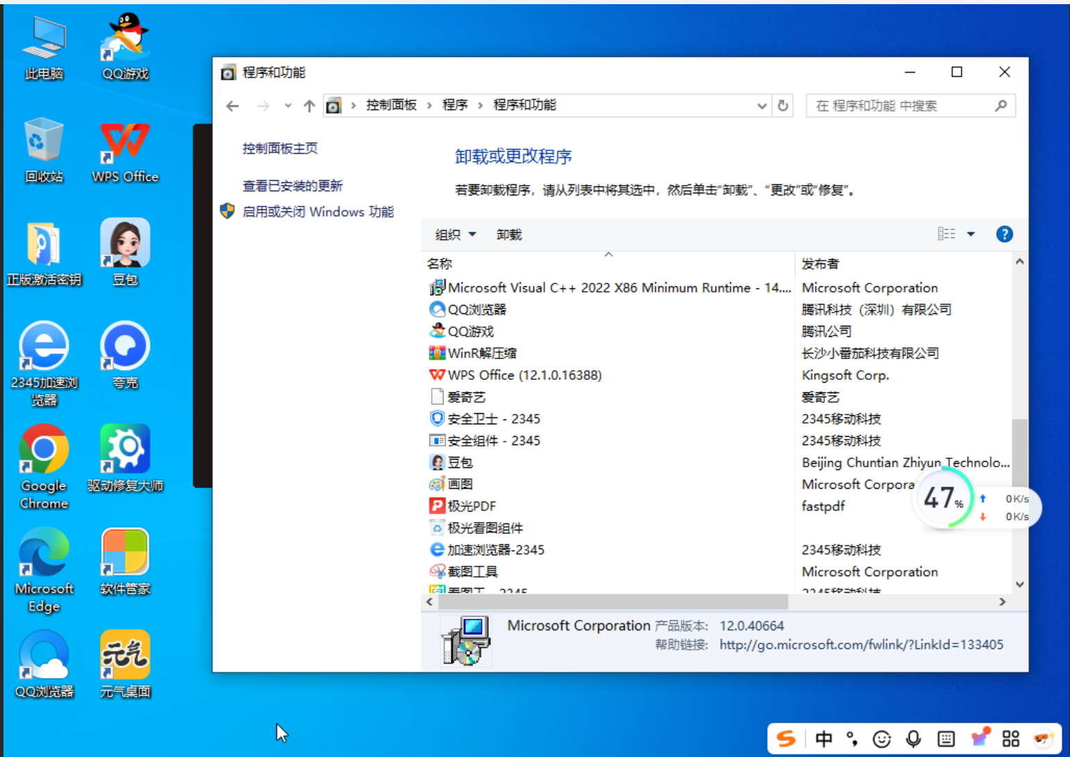The width and height of the screenshot is (1070, 757).
Task: Click the Sogou S logo on input bar
Action: pyautogui.click(x=786, y=739)
